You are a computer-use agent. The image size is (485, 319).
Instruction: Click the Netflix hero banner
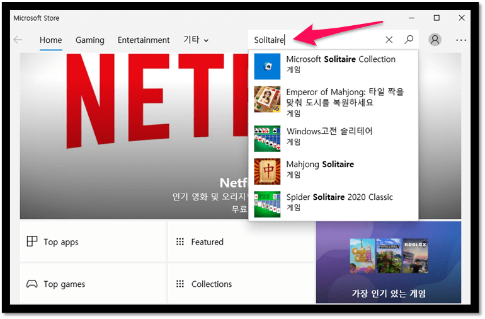pyautogui.click(x=134, y=136)
